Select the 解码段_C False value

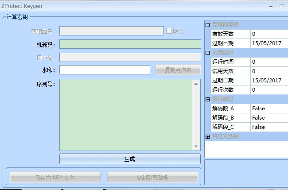(x=269, y=127)
